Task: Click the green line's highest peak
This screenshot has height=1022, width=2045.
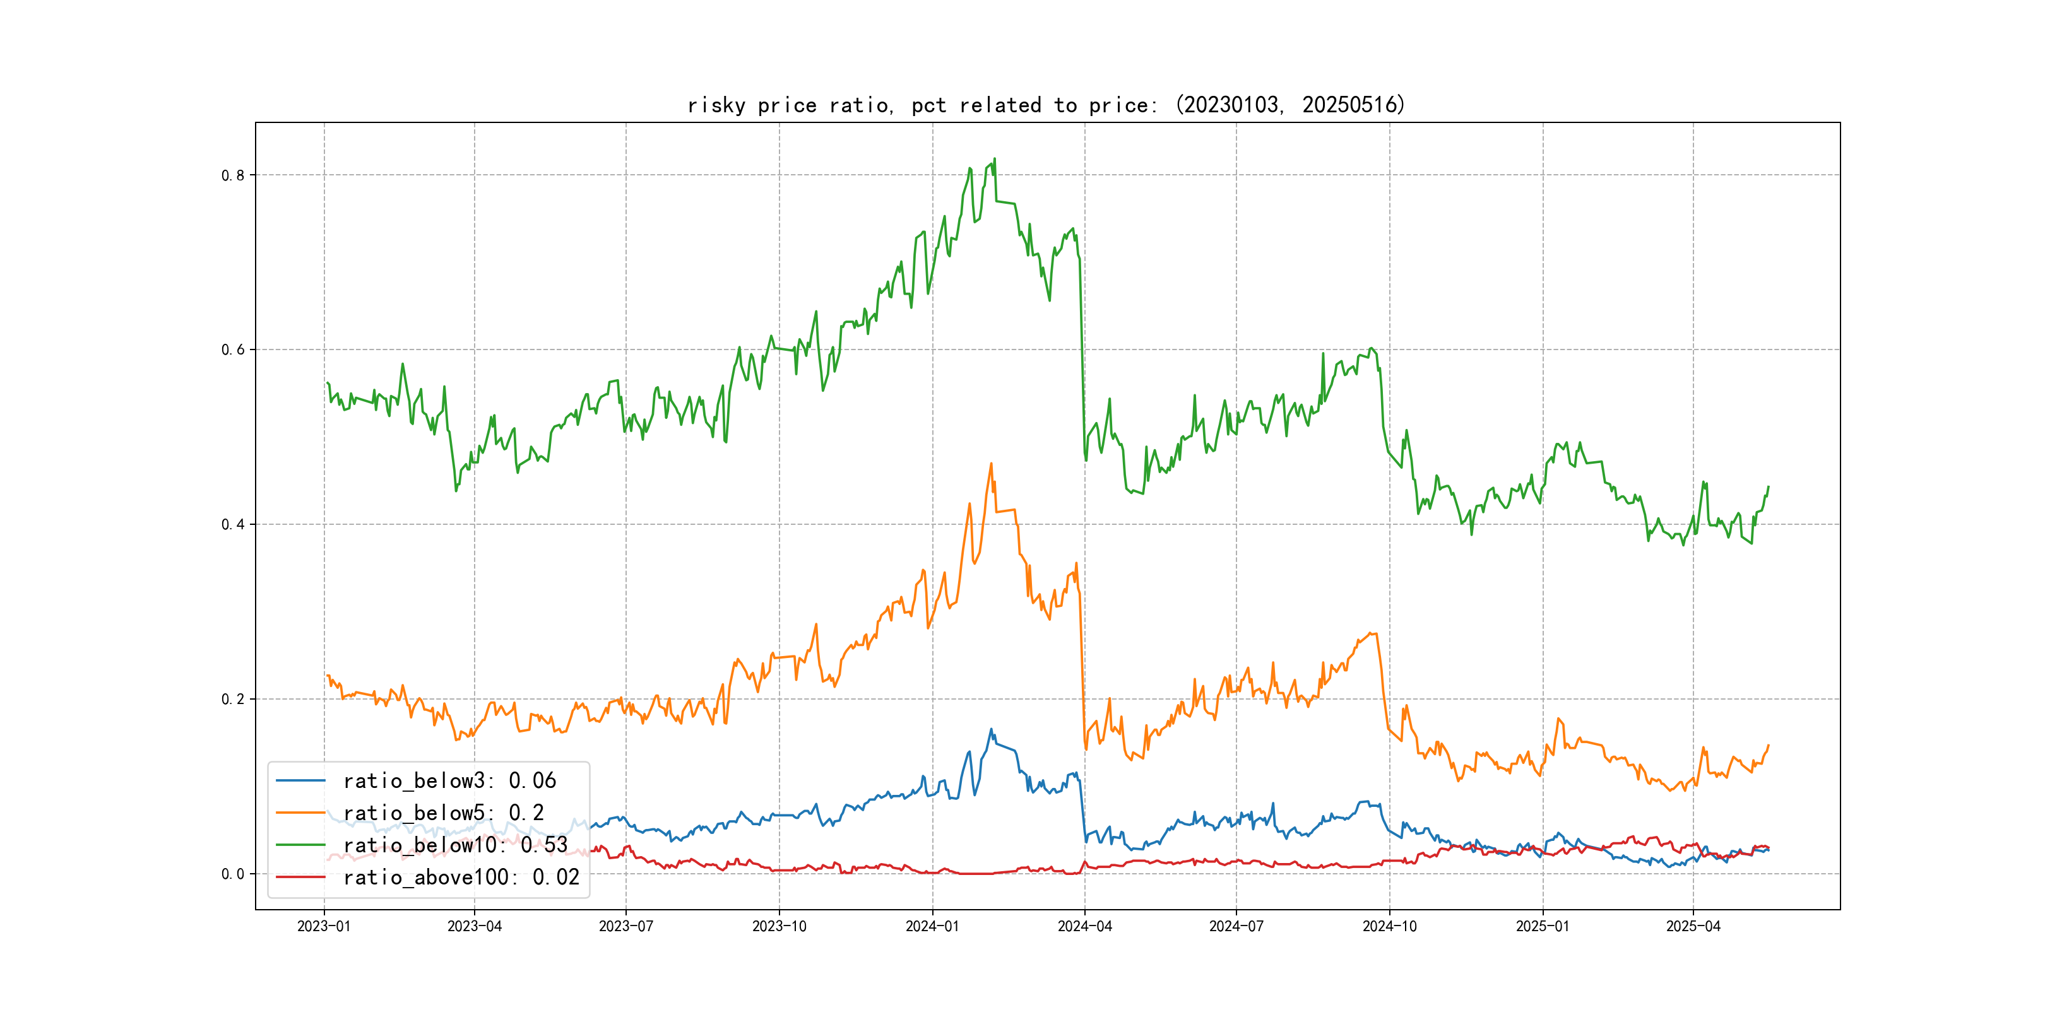Action: click(994, 160)
